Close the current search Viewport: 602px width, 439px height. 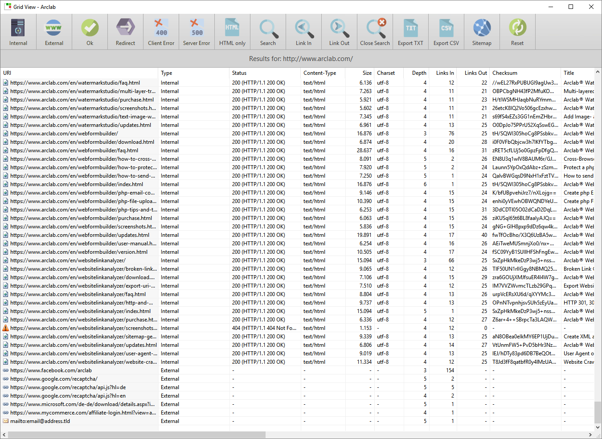375,32
